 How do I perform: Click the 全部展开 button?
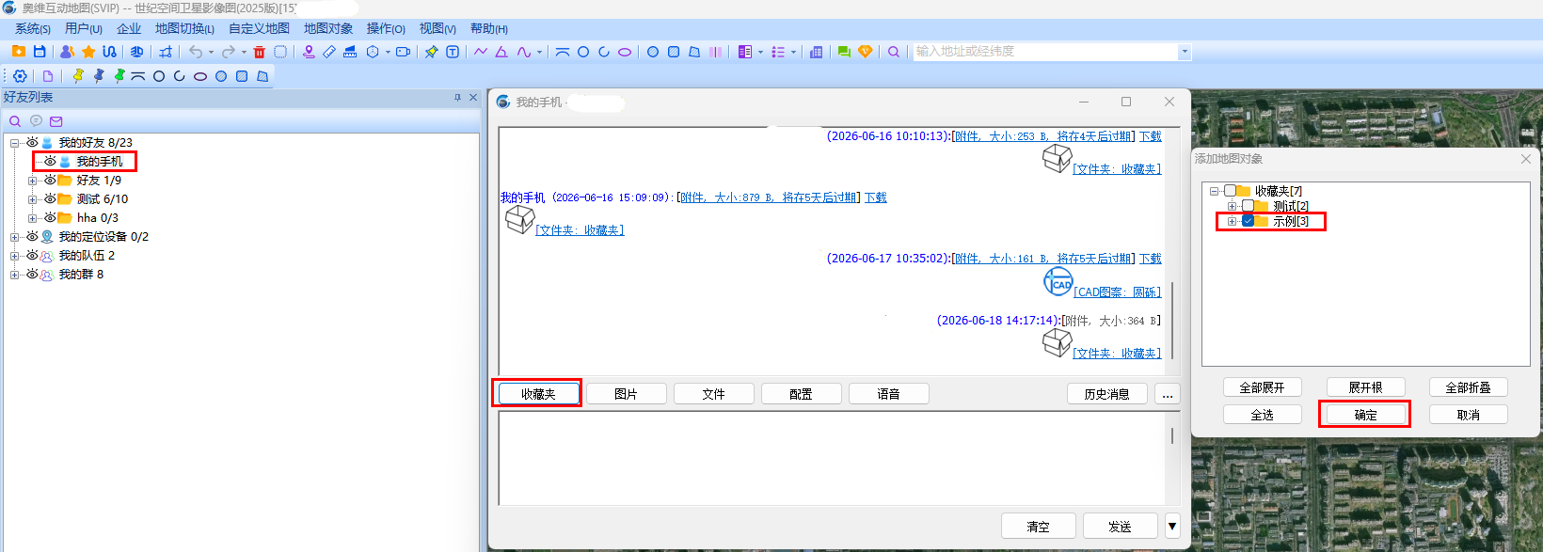tap(1263, 387)
